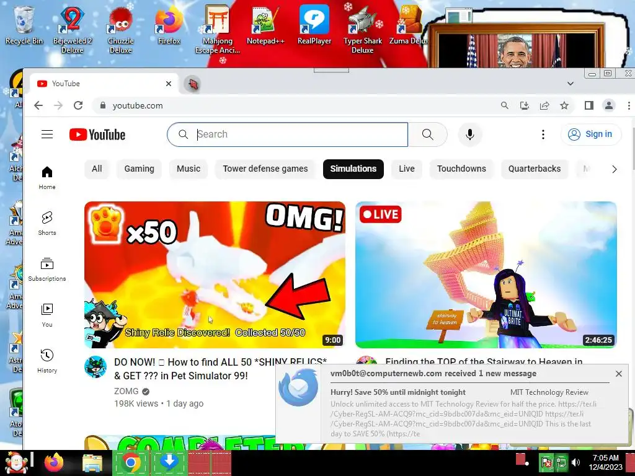Dismiss the Thunderbird new message notification

click(618, 374)
